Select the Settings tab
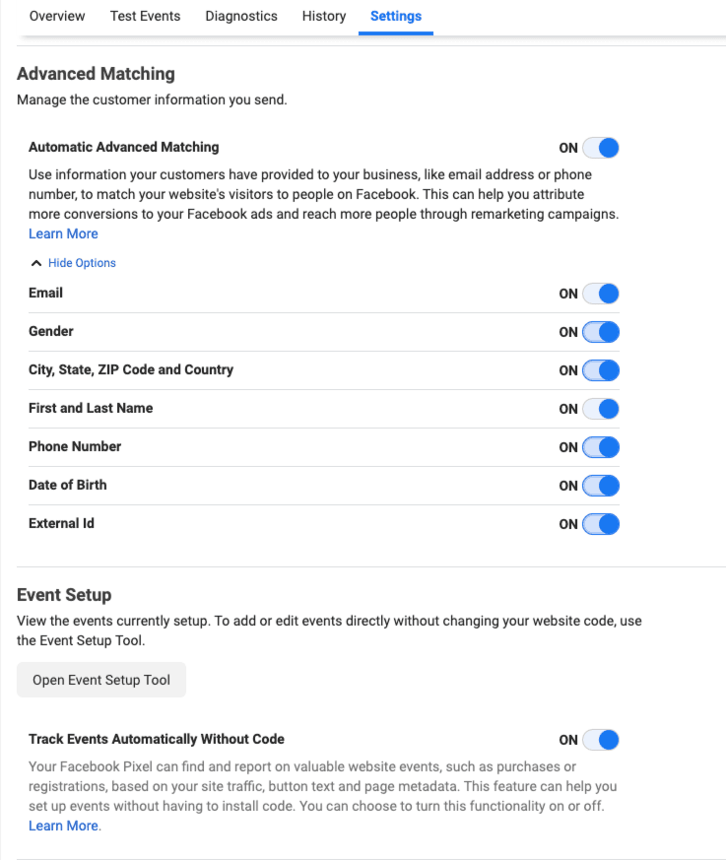 coord(396,16)
